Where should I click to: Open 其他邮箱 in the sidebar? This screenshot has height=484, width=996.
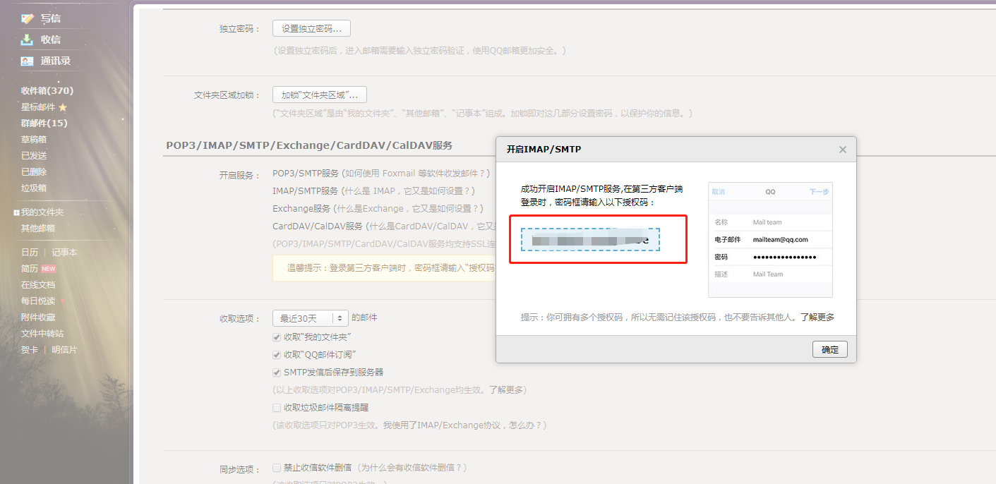pos(38,229)
